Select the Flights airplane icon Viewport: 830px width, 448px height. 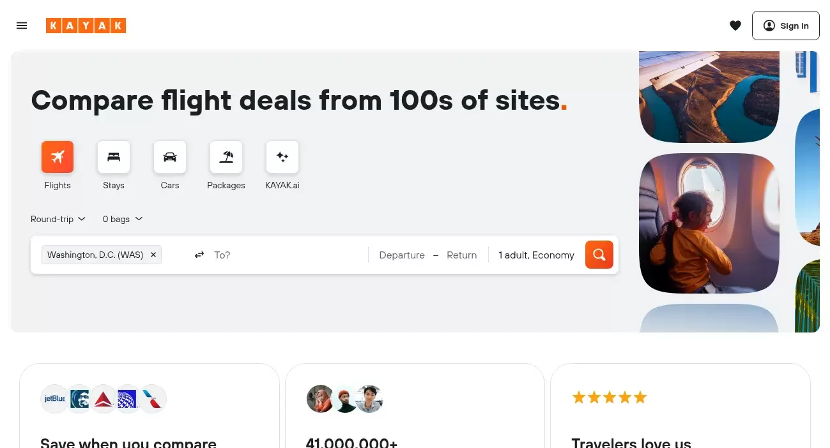pos(58,157)
